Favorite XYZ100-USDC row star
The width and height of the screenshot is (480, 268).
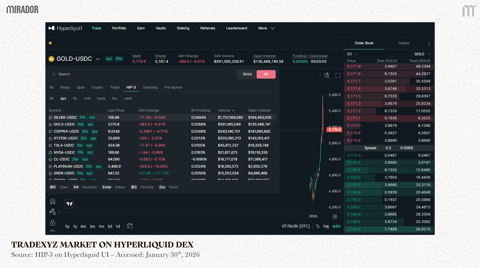[50, 138]
